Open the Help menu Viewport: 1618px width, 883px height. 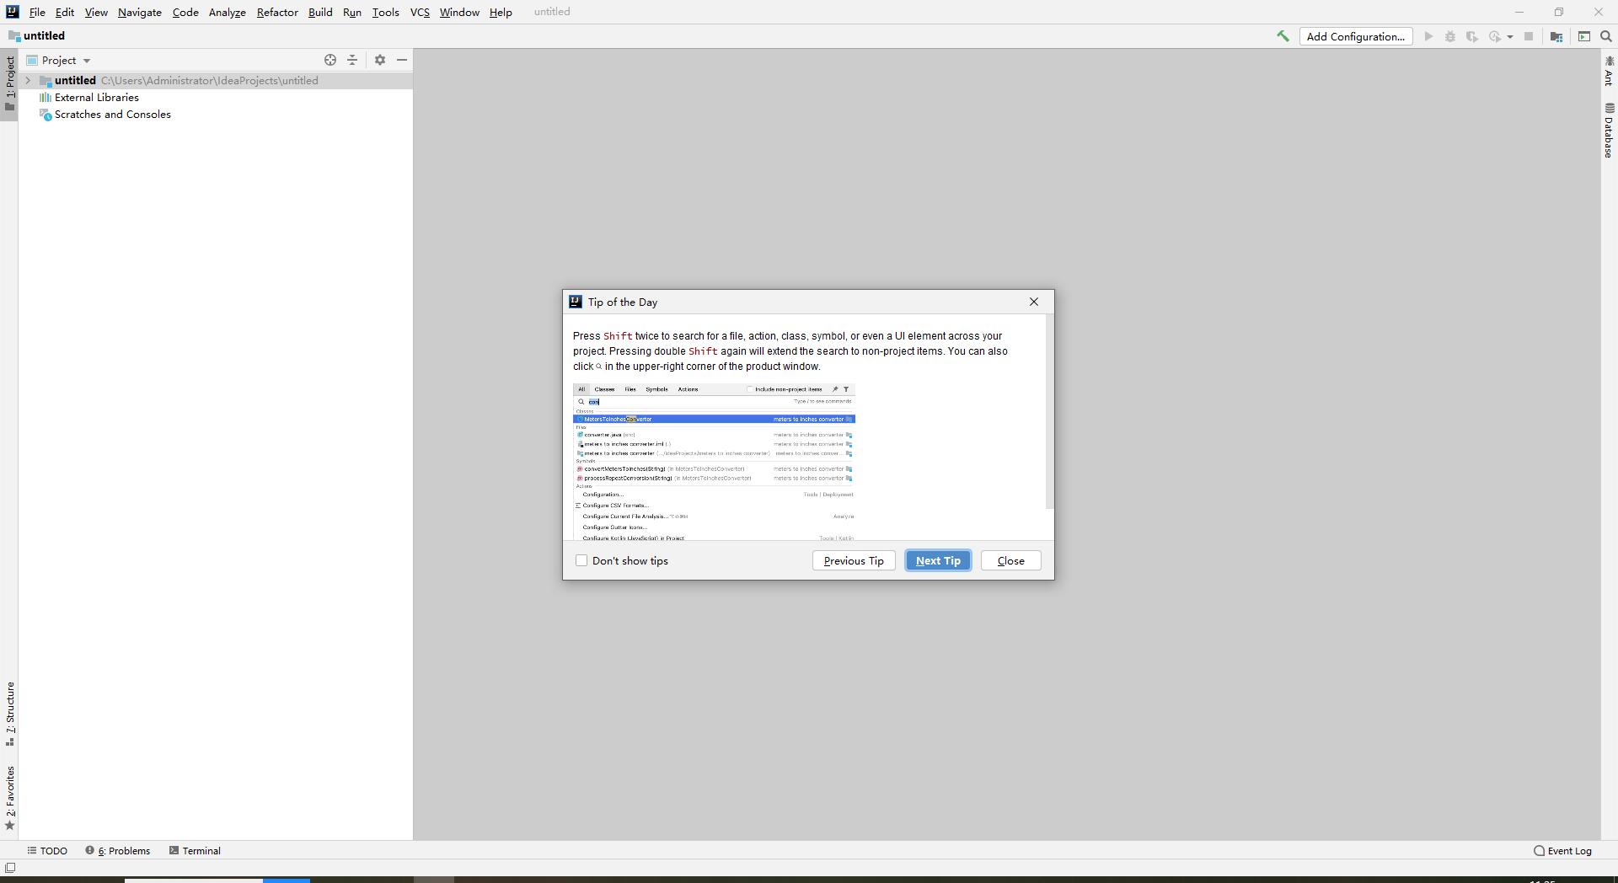(x=501, y=12)
